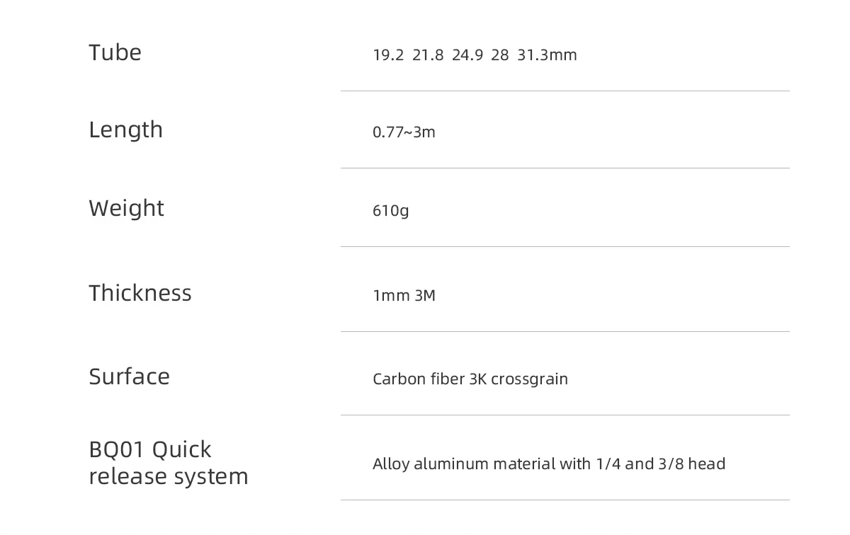Click the Weight label text
The width and height of the screenshot is (850, 535).
tap(126, 209)
